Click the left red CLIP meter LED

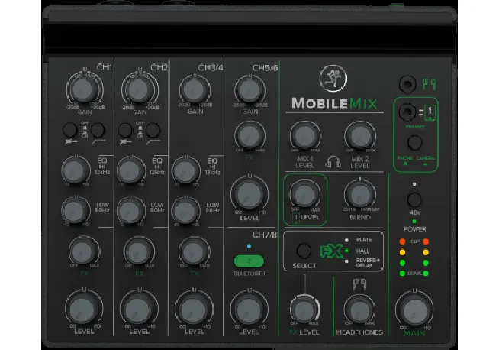(402, 241)
